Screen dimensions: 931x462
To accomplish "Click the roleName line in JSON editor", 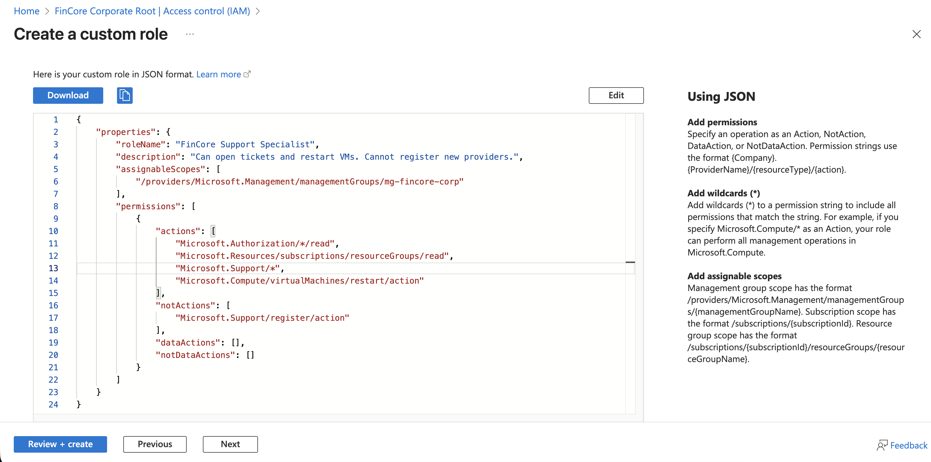I will 217,145.
